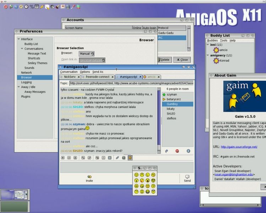Collapse the Conversations tree node

point(22,49)
